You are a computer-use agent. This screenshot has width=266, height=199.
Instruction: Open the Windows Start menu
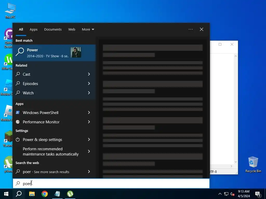(6, 194)
